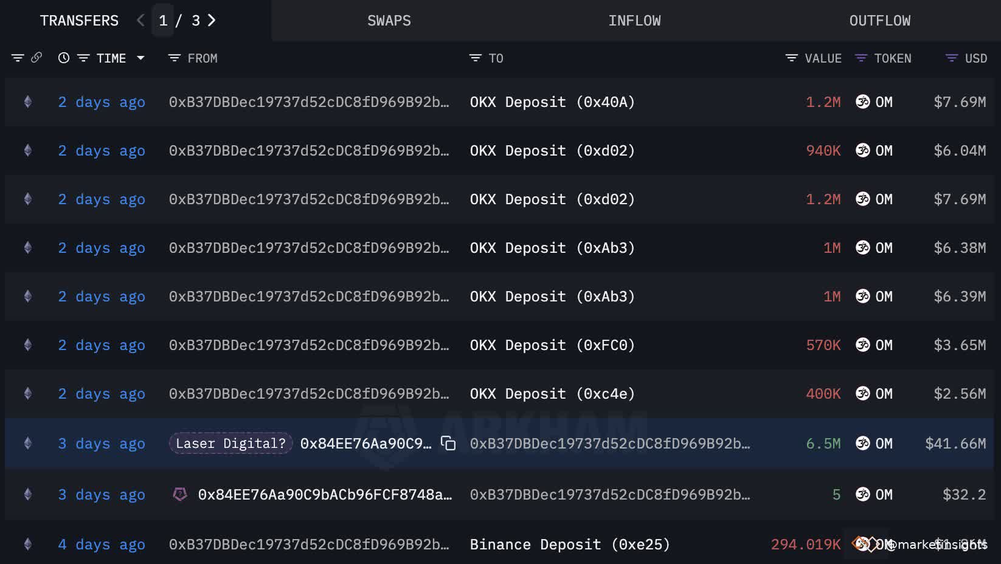The width and height of the screenshot is (1001, 564).
Task: Click the 'Laser Digital?' entity tag
Action: point(230,444)
